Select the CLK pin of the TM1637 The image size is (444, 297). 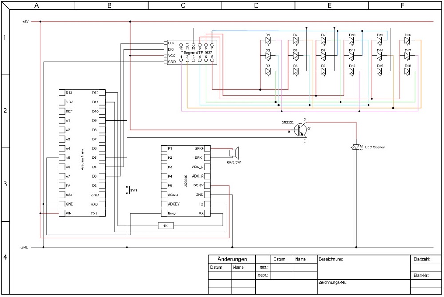click(x=166, y=43)
